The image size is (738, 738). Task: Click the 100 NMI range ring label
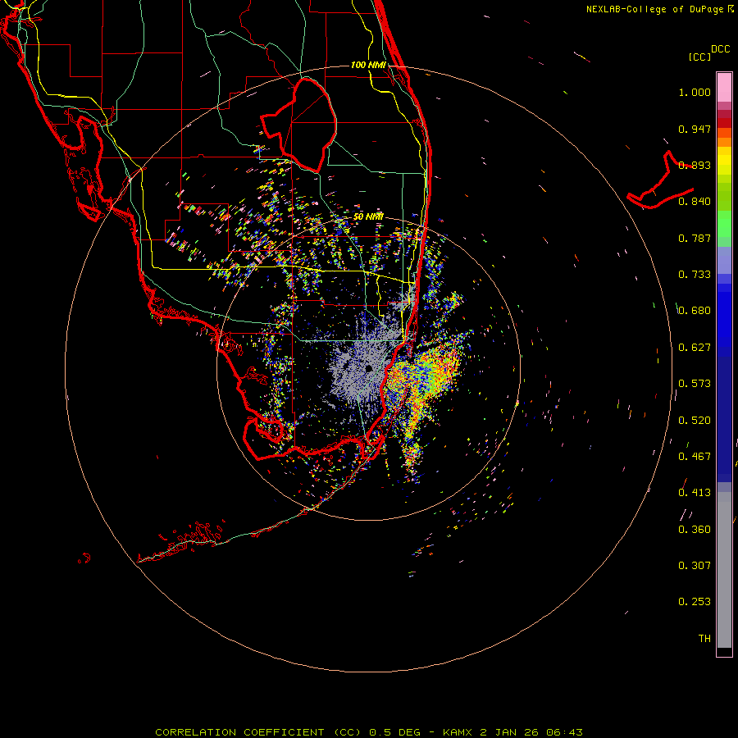[x=368, y=65]
